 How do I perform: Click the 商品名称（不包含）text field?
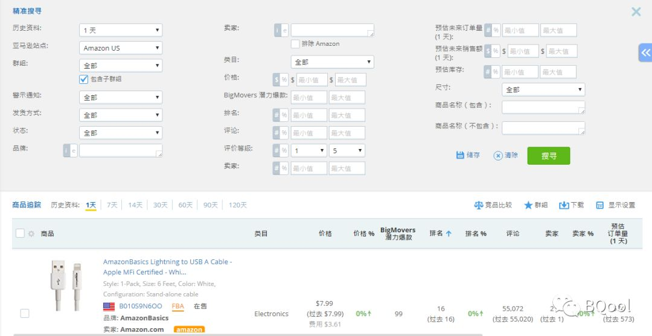pos(543,128)
